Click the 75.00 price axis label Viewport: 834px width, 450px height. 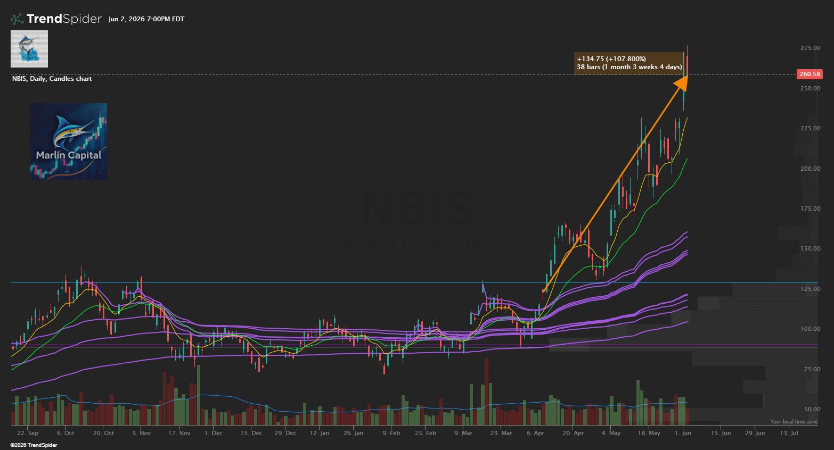tap(812, 369)
